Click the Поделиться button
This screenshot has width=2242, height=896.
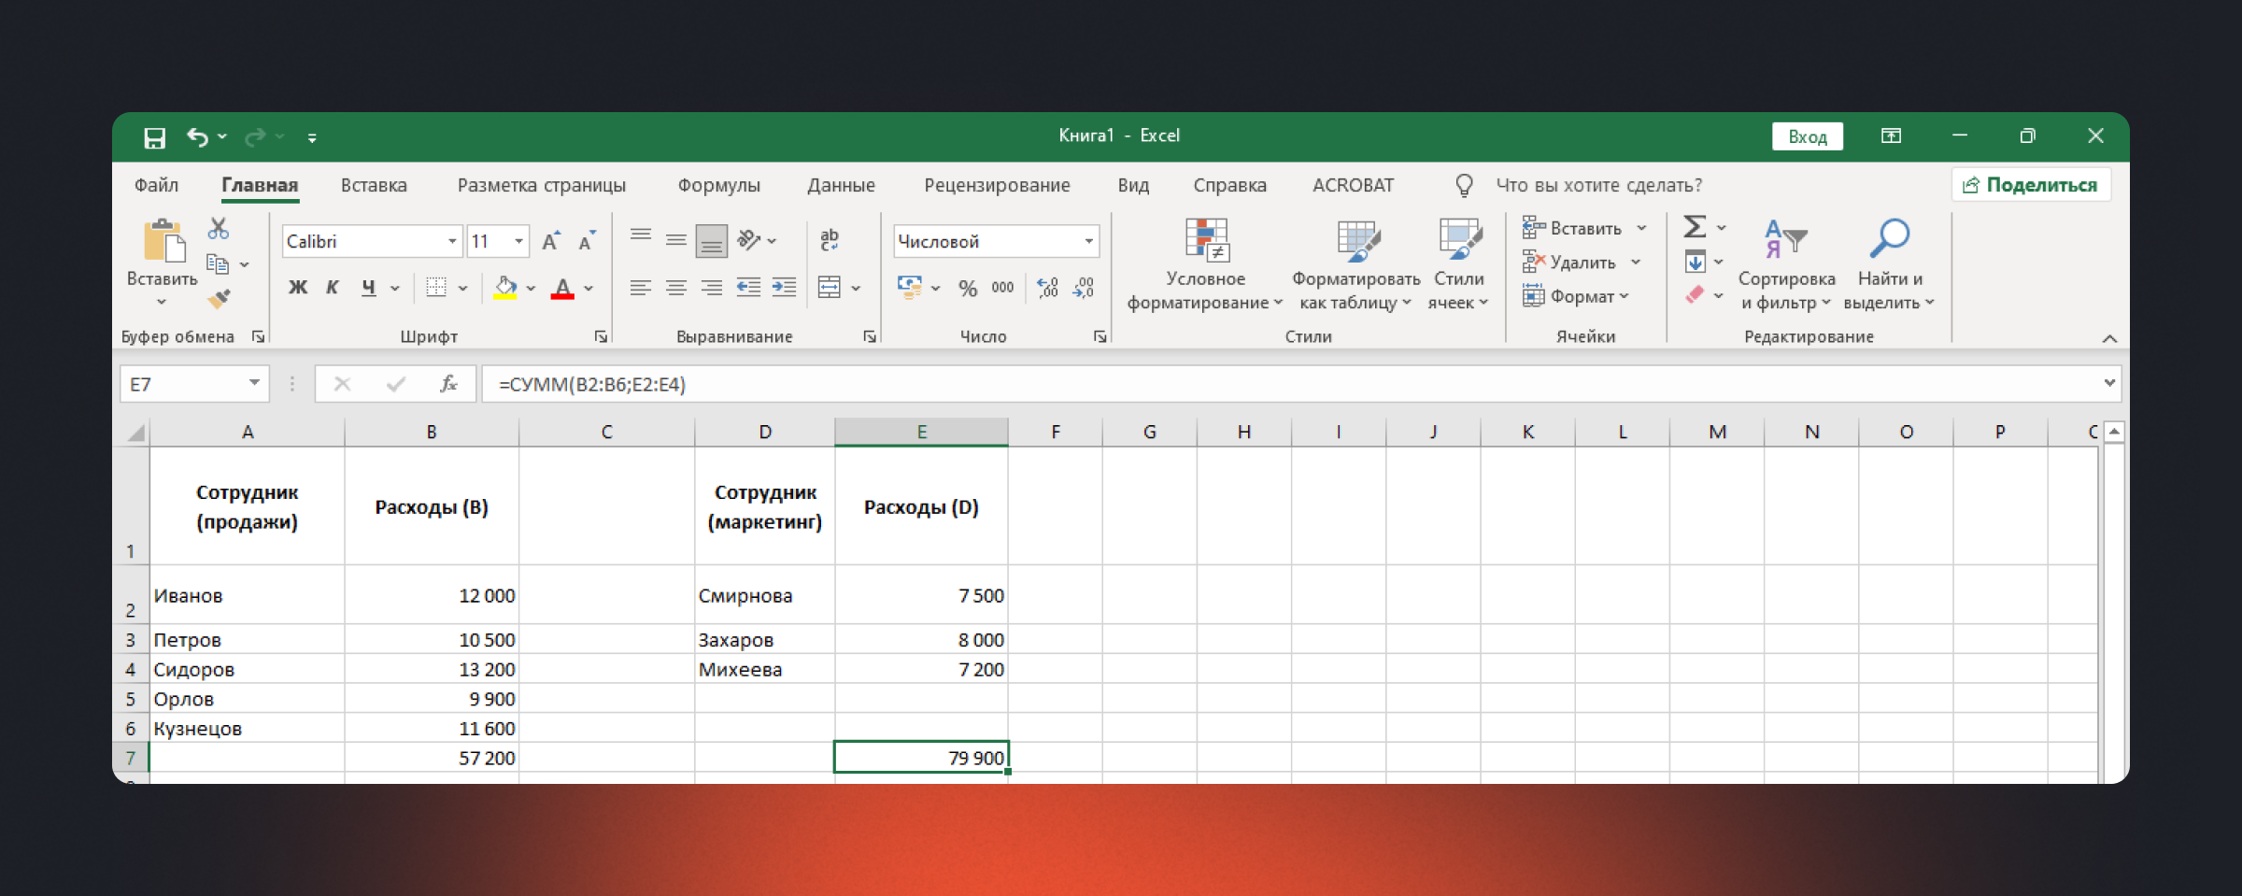[x=2031, y=185]
